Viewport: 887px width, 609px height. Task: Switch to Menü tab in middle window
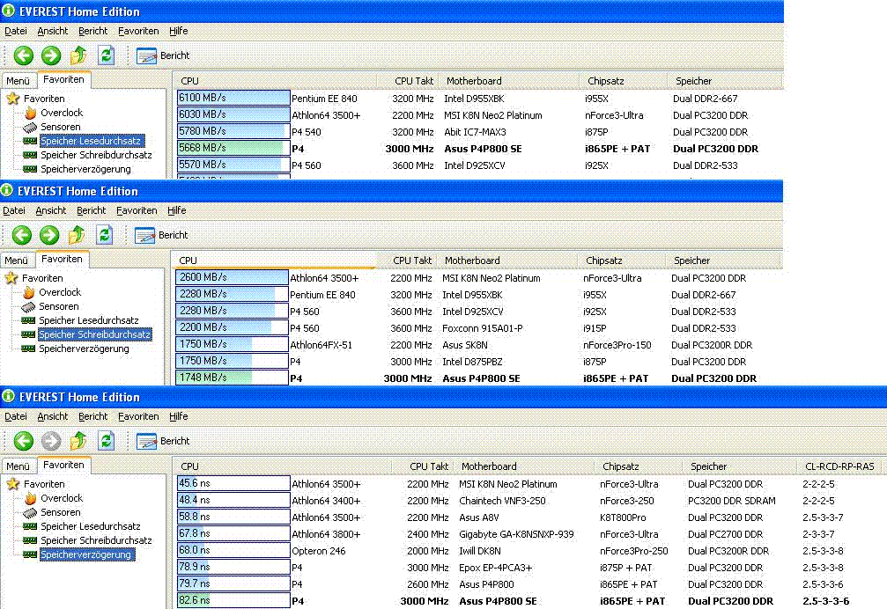pyautogui.click(x=17, y=260)
